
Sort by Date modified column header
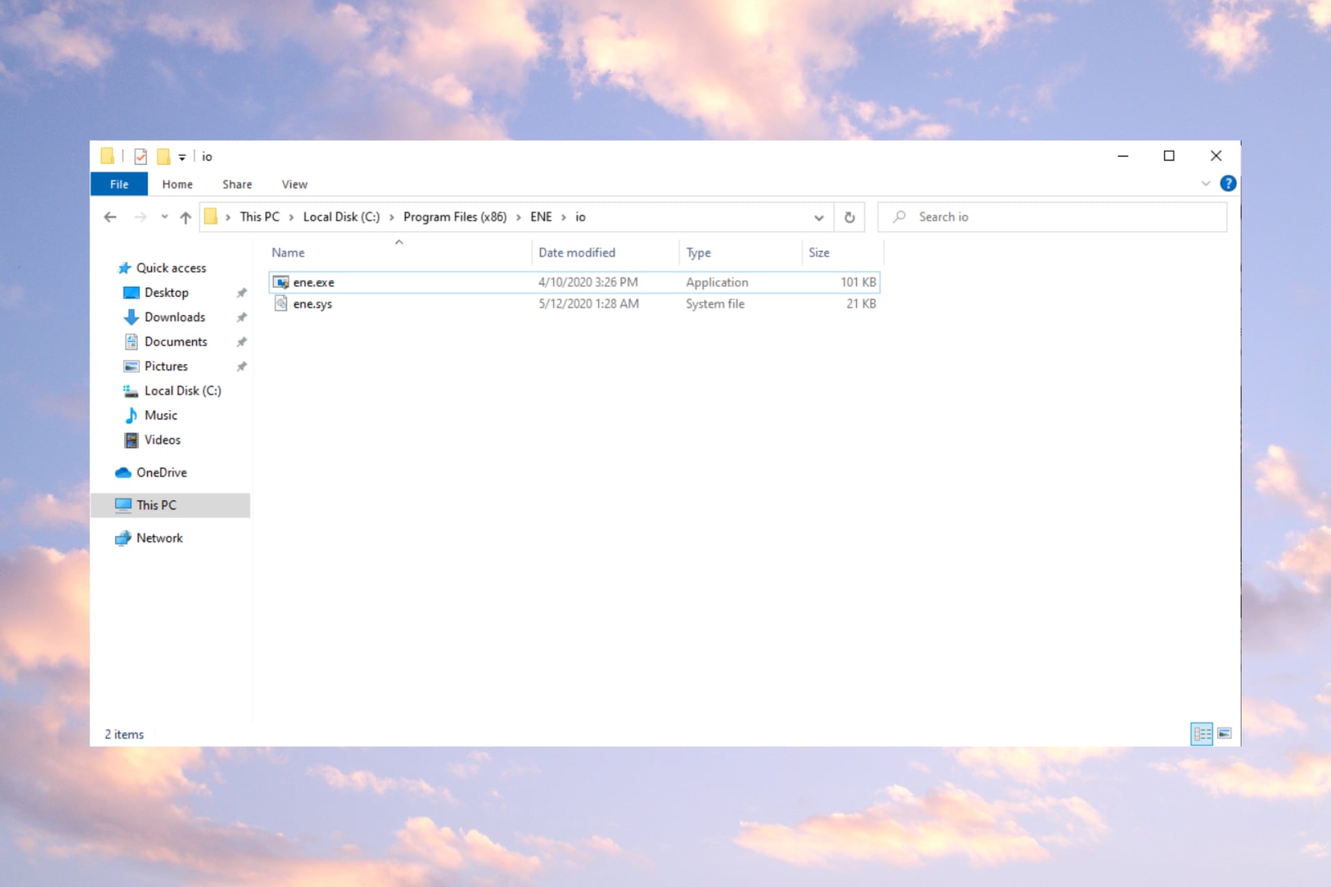pos(577,253)
